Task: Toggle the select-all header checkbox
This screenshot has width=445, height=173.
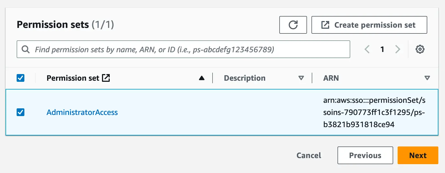Action: coord(21,78)
